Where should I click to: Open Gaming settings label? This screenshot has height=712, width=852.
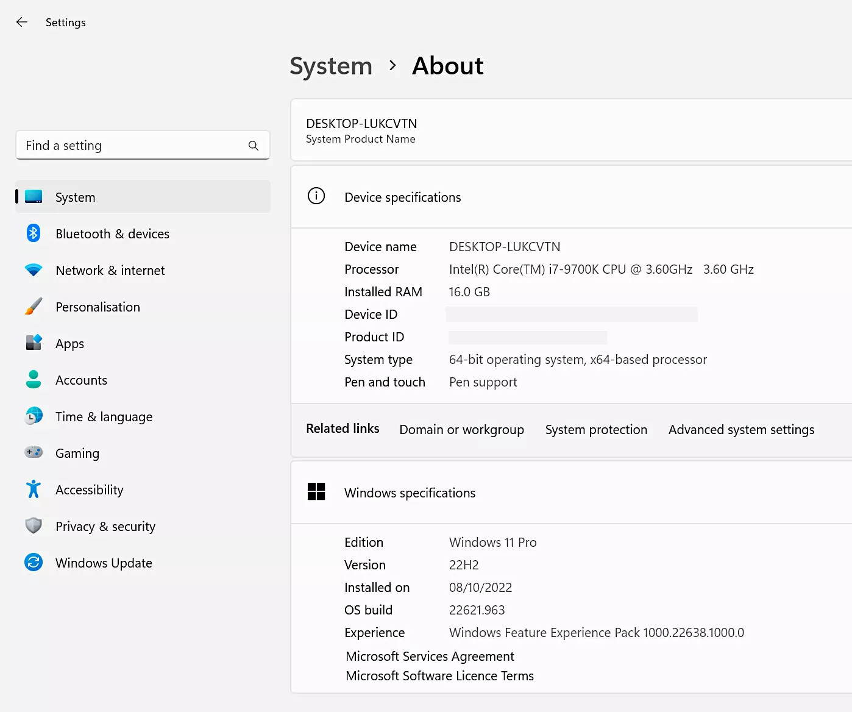(77, 454)
